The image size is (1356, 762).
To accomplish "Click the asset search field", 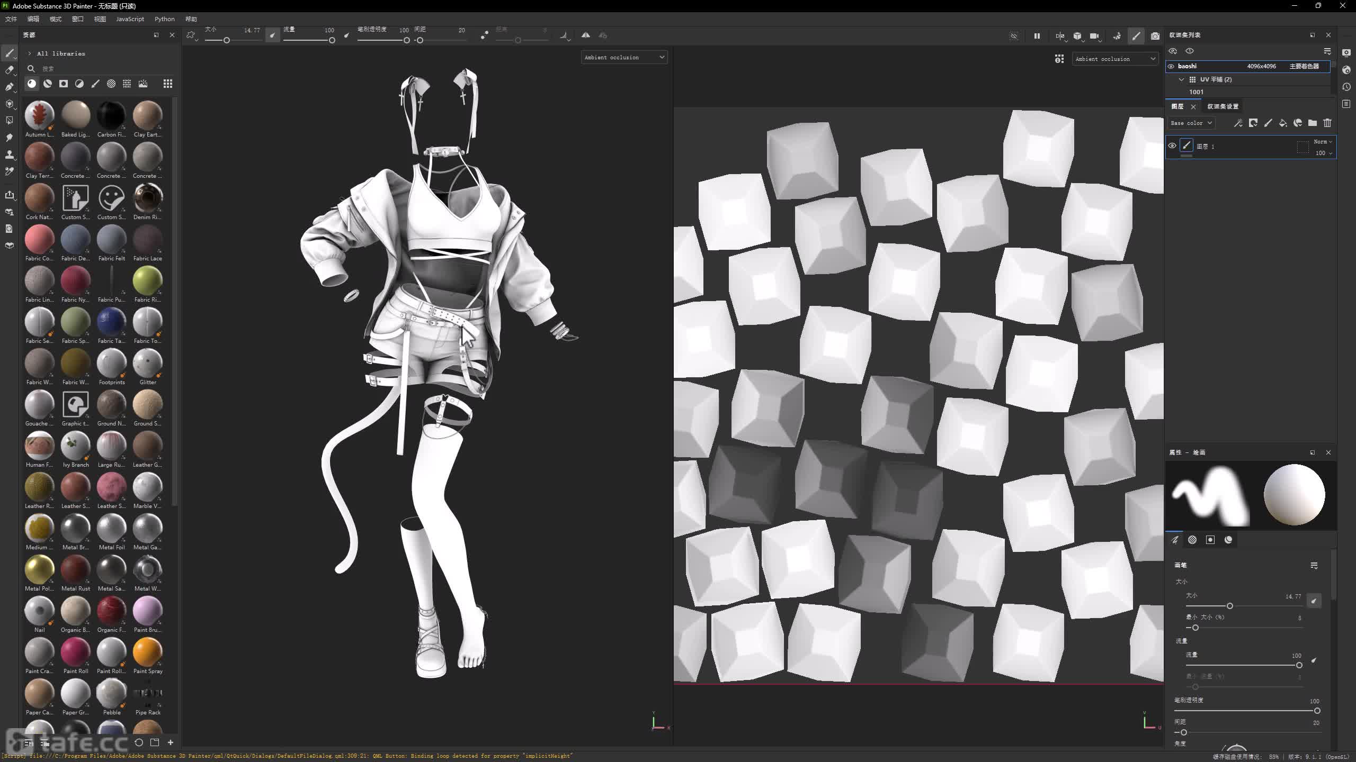I will [x=101, y=69].
